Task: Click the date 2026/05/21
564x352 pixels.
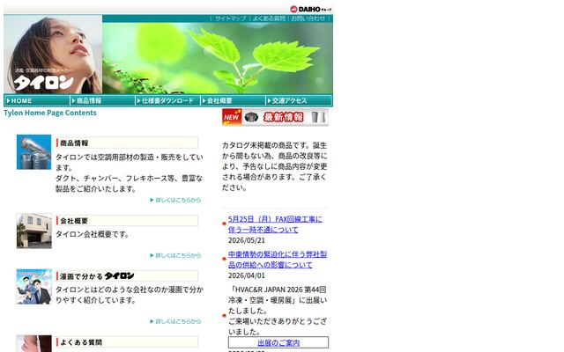Action: tap(247, 240)
